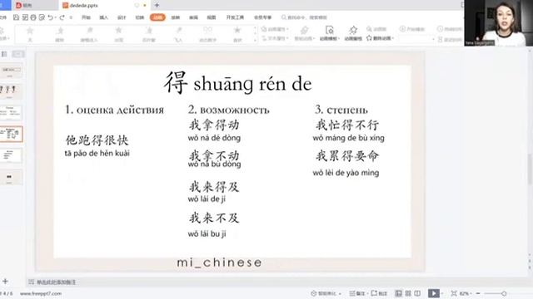This screenshot has height=299, width=533.
Task: Choose the last visible star animation effect
Action: [237, 34]
